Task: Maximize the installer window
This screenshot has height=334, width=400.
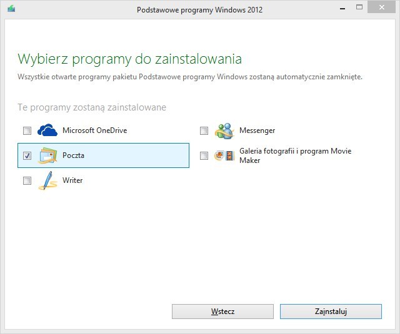Action: coord(359,7)
